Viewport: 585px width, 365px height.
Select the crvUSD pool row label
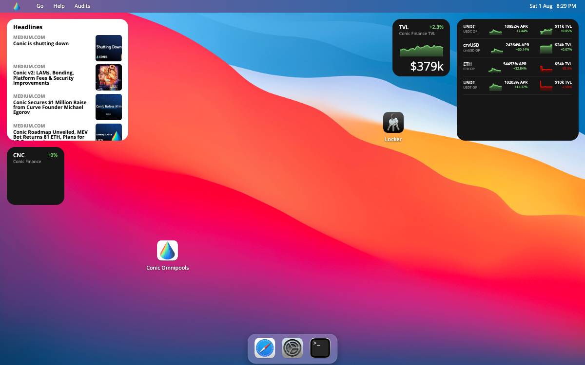pyautogui.click(x=471, y=45)
